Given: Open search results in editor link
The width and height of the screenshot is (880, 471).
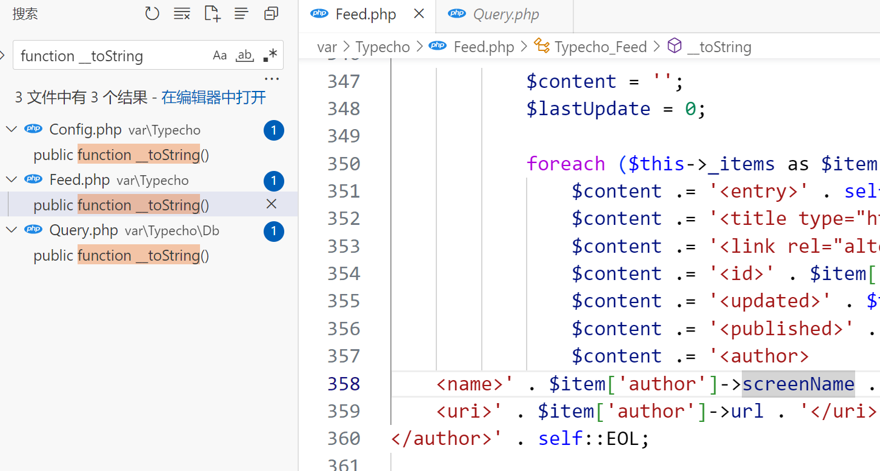Looking at the screenshot, I should point(213,98).
